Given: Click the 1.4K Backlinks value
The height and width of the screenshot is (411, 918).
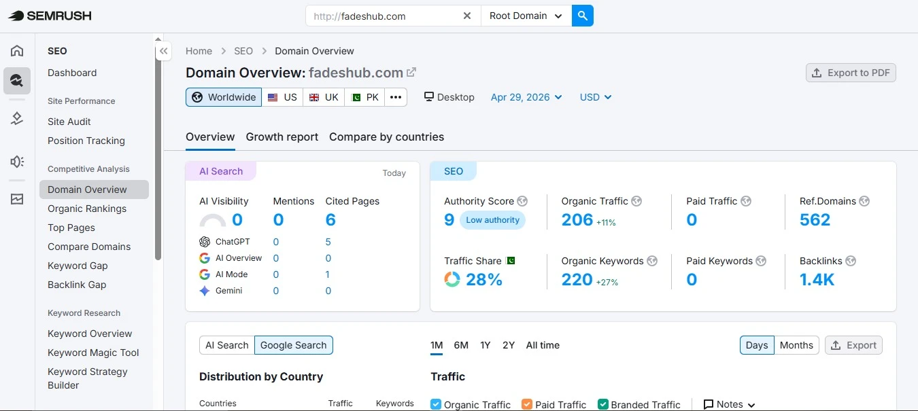Looking at the screenshot, I should coord(817,279).
